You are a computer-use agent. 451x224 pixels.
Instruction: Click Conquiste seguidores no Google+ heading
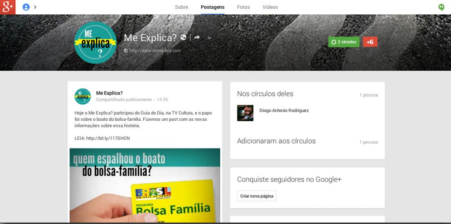pyautogui.click(x=289, y=180)
